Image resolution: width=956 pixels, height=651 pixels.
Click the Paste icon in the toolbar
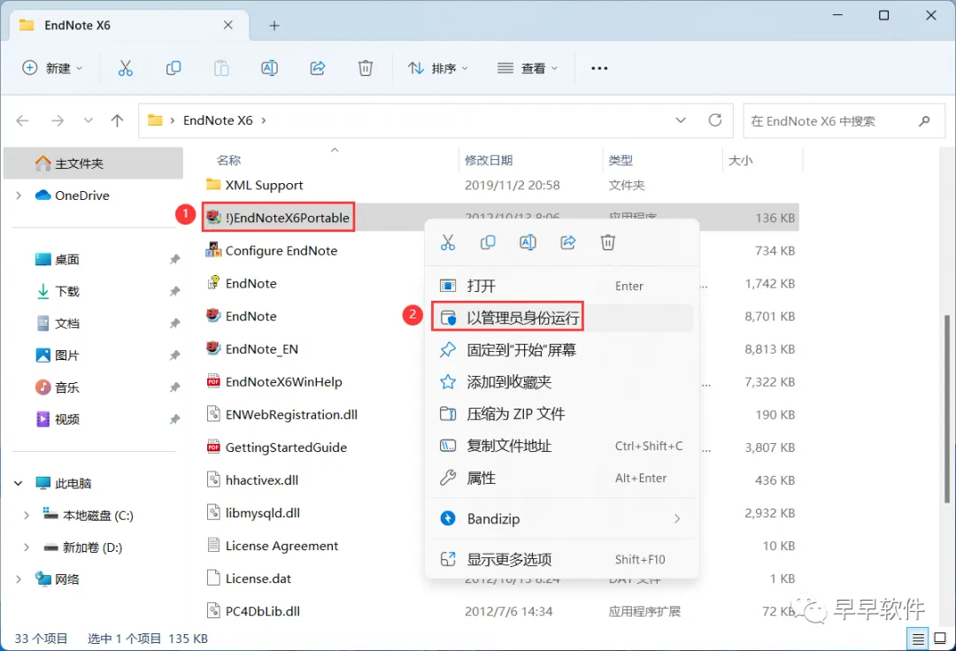point(221,68)
